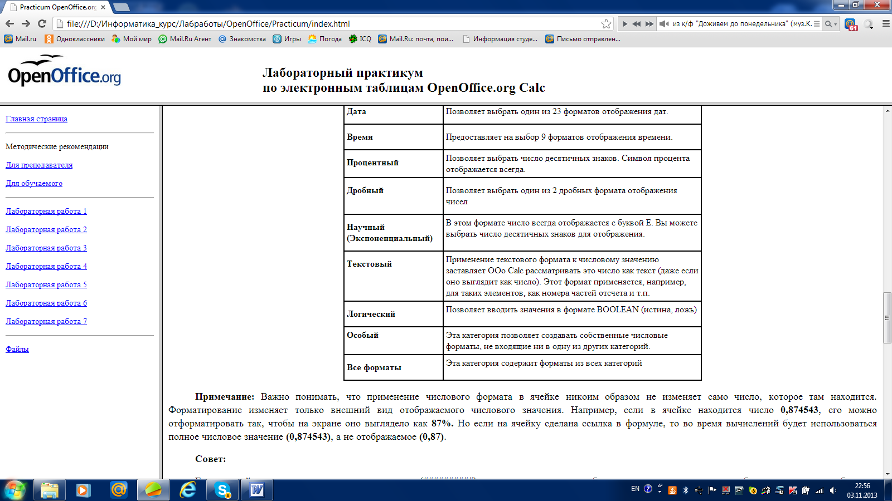
Task: Open the network signal tray icon
Action: click(x=820, y=490)
